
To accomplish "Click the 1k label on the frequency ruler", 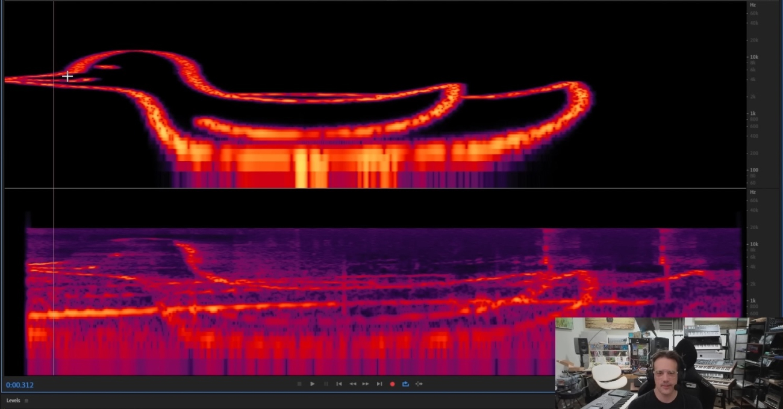I will [753, 112].
